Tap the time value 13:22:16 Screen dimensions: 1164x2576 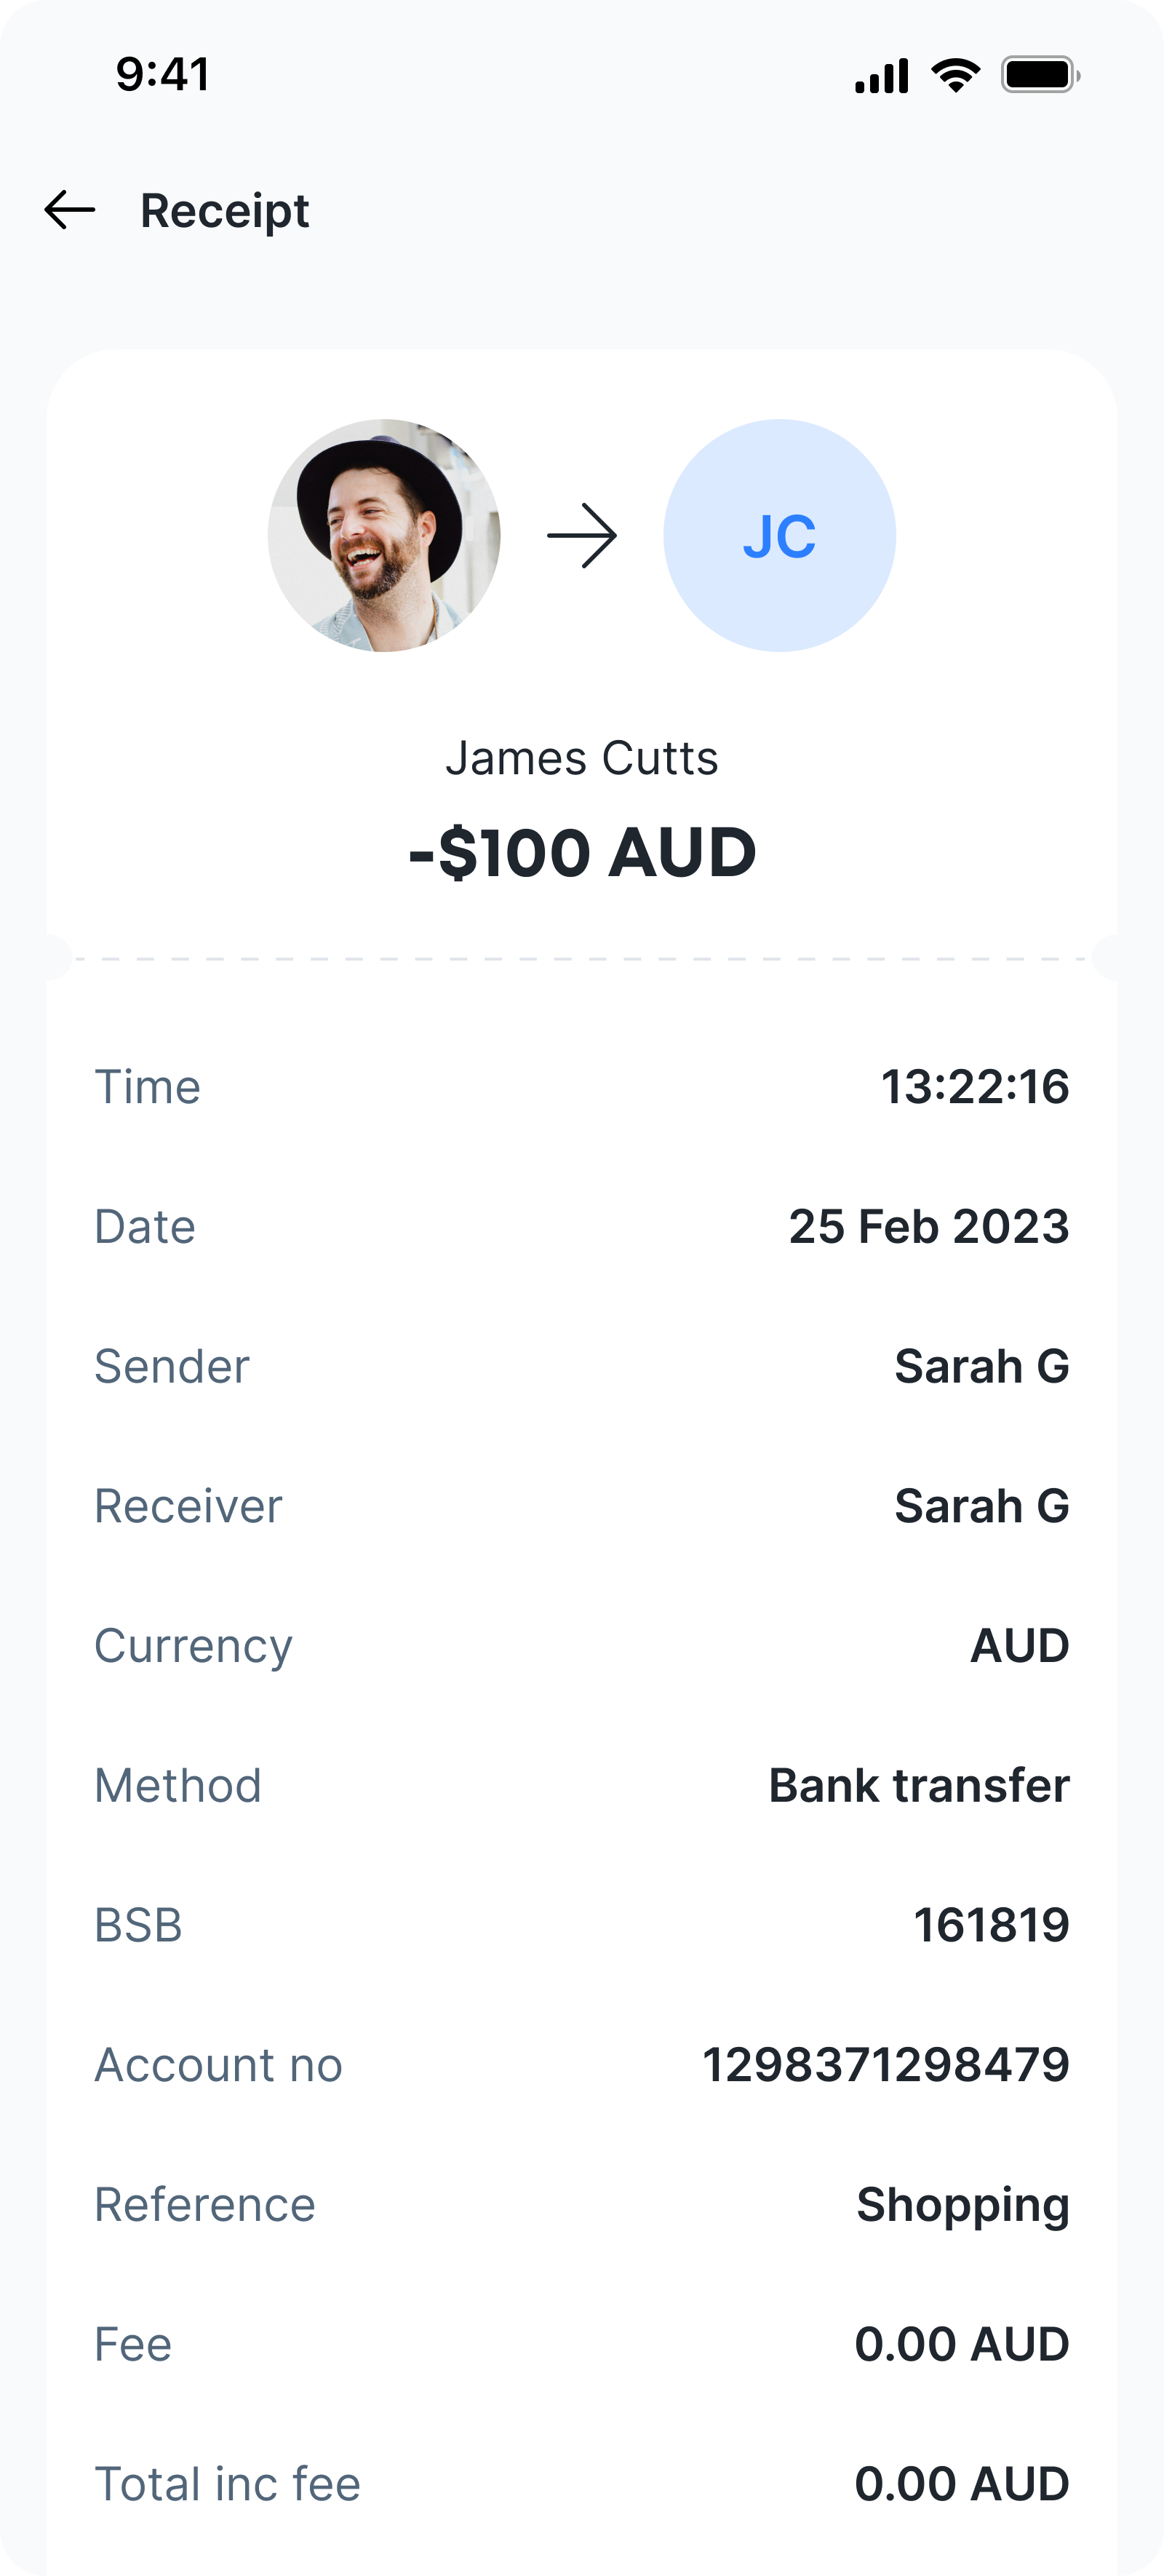pos(975,1087)
